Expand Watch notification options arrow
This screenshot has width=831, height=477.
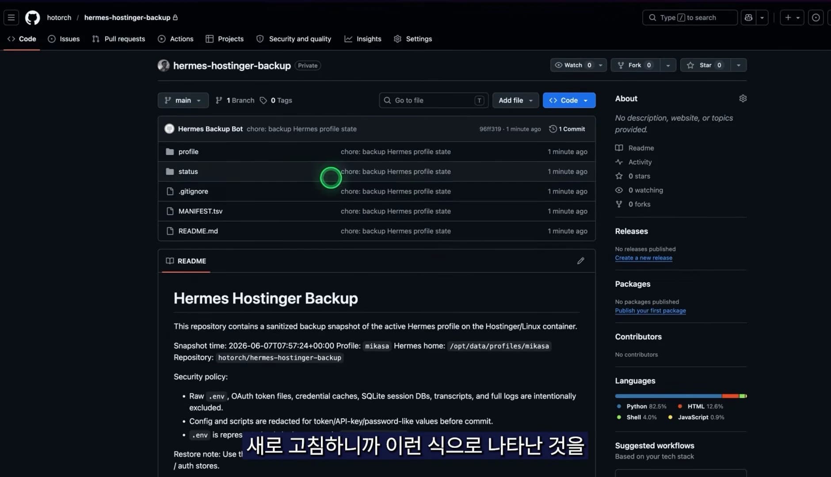(601, 65)
